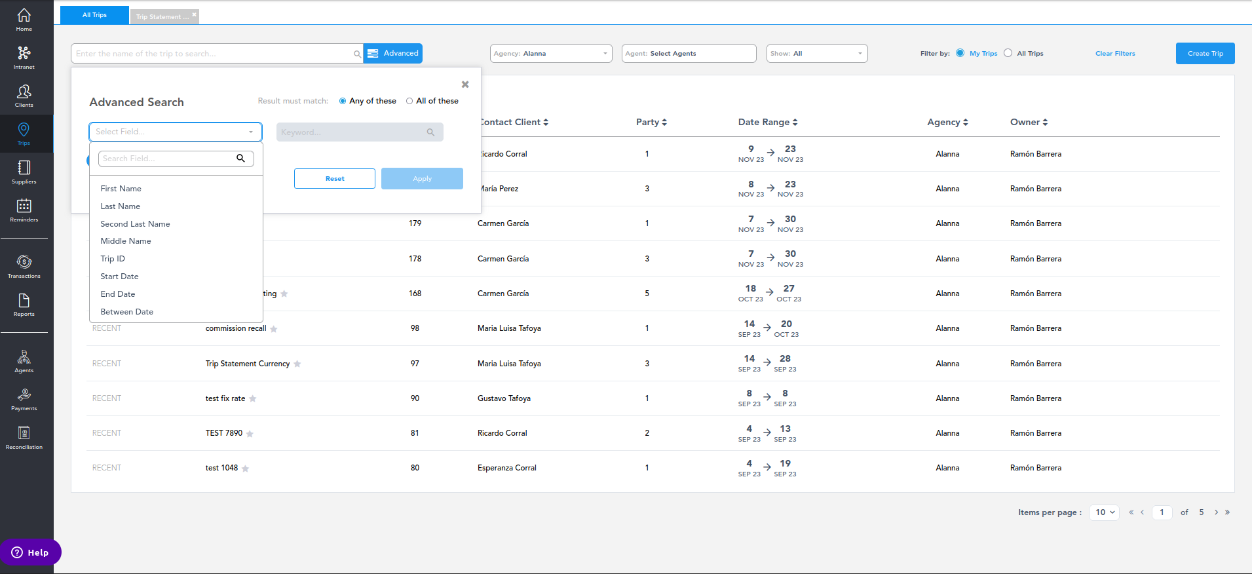This screenshot has width=1252, height=574.
Task: Star the Trip Statement Currency trip
Action: (x=297, y=364)
